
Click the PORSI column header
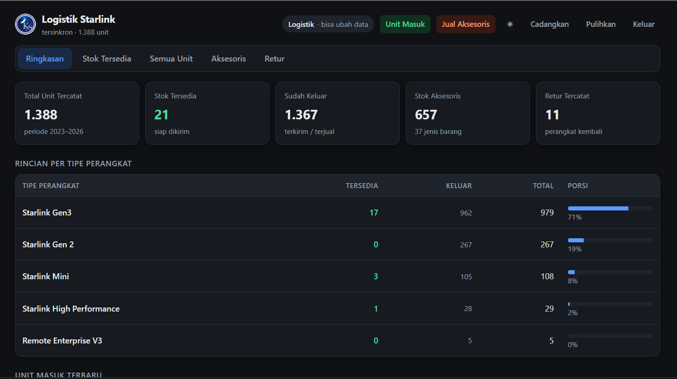578,186
